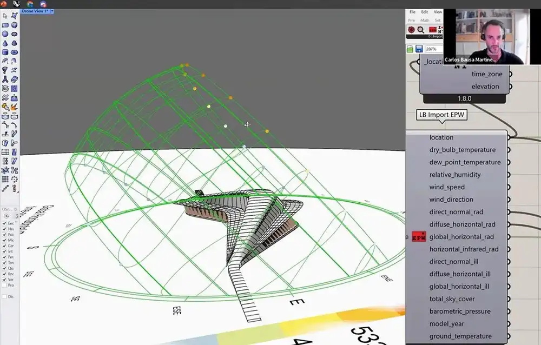Open the Grasshopper View menu
Screen dimensions: 541x345
pos(438,12)
